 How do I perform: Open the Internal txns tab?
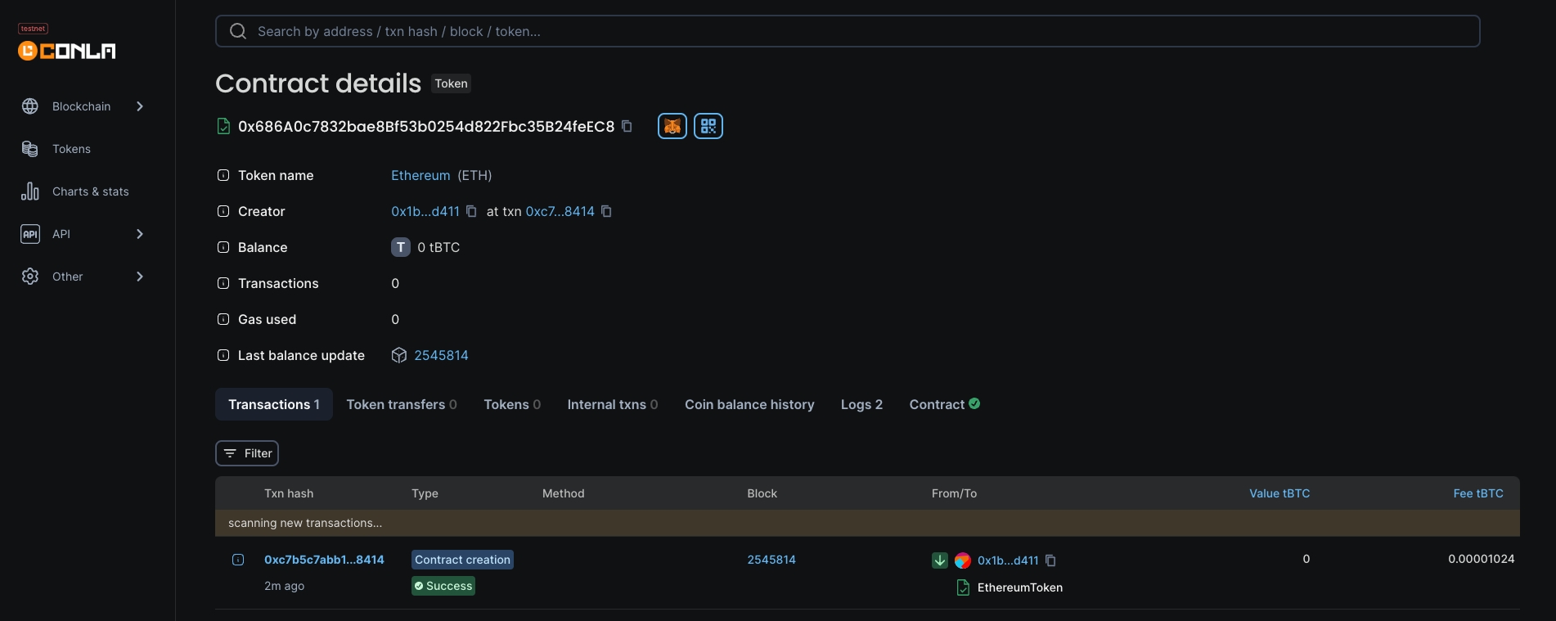coord(613,404)
